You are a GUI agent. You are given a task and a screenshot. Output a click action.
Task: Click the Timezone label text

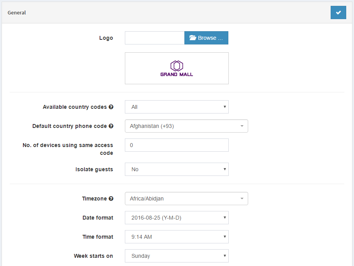(x=95, y=199)
